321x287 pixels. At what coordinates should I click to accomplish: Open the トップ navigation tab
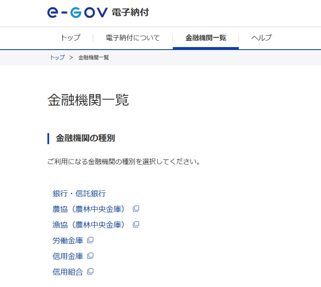click(x=71, y=38)
